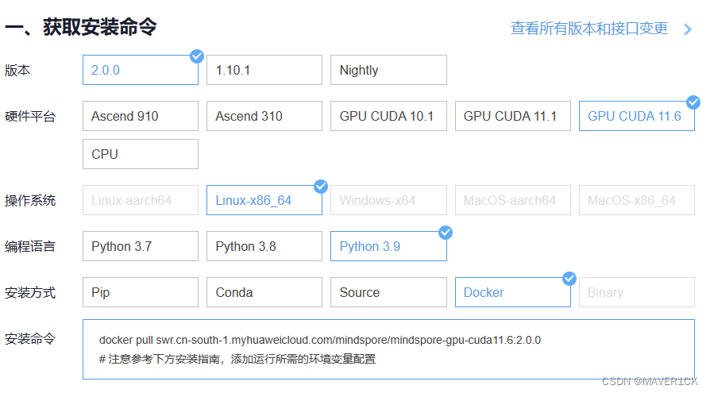This screenshot has width=710, height=393.
Task: Choose GPU CUDA 10.1 platform
Action: (x=388, y=116)
